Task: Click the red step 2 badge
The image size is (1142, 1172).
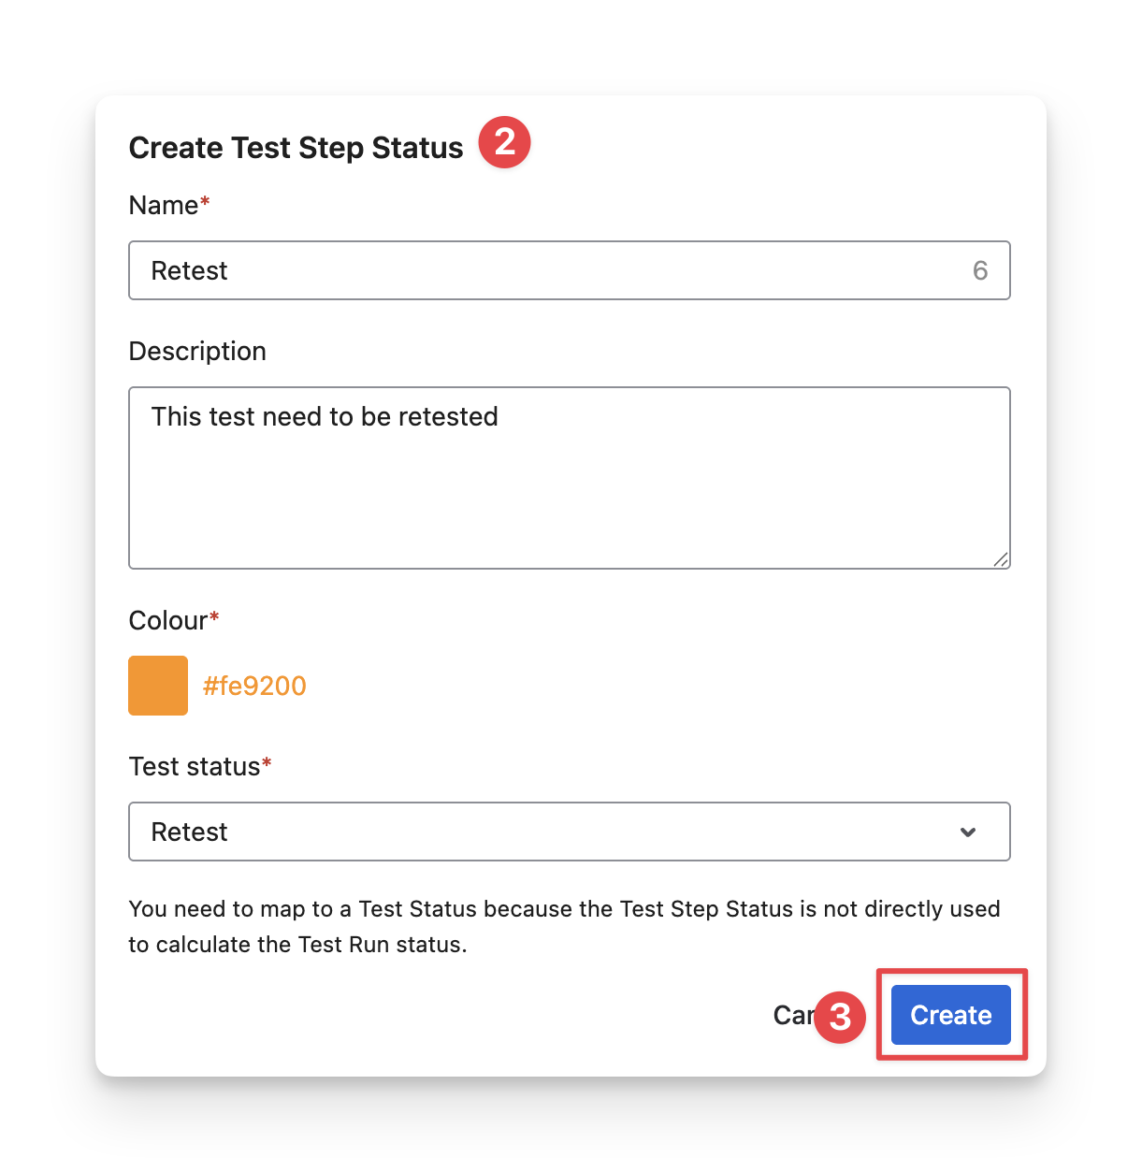Action: (x=505, y=142)
